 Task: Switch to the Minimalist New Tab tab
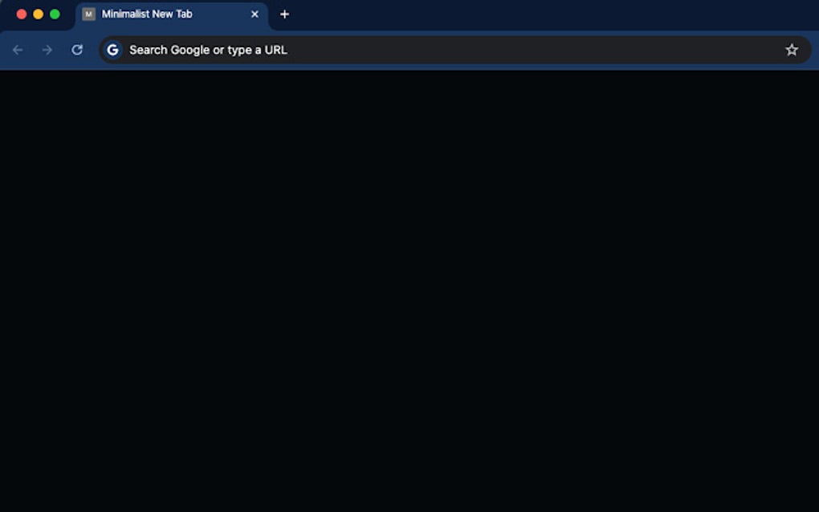[x=161, y=14]
